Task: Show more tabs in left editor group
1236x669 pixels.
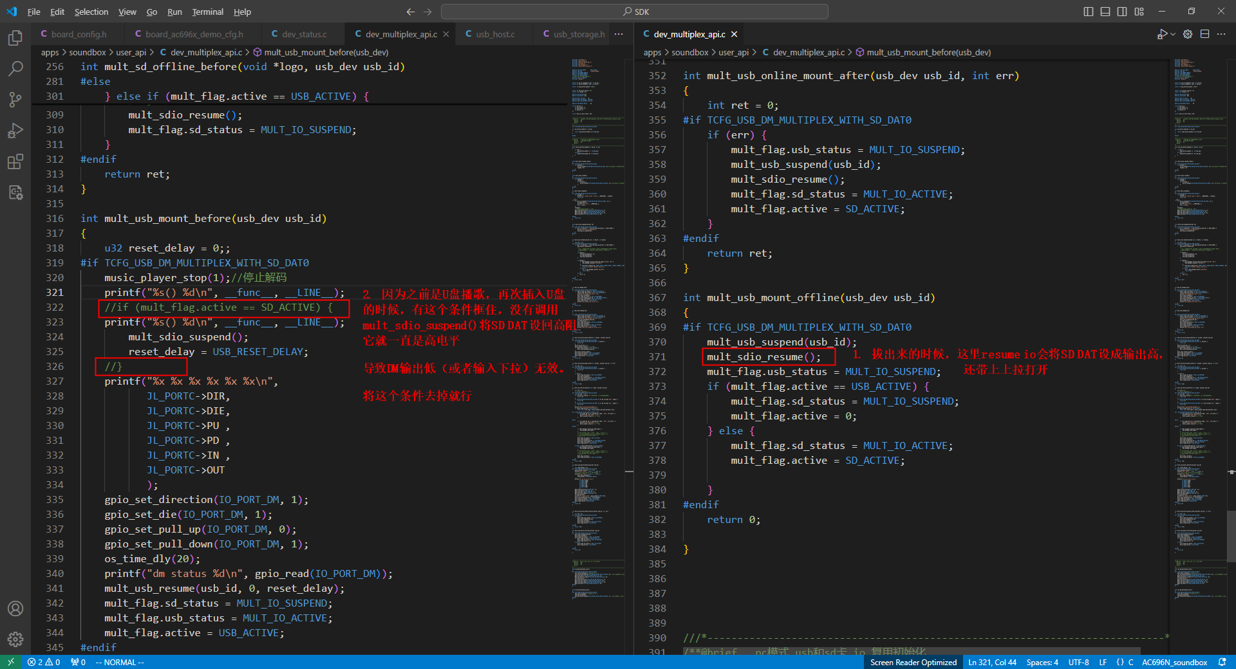Action: 619,34
